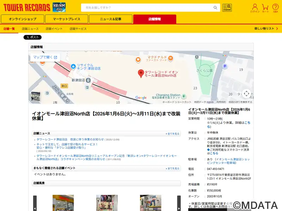
Task: Click the X ポスト share button
Action: tap(32, 37)
